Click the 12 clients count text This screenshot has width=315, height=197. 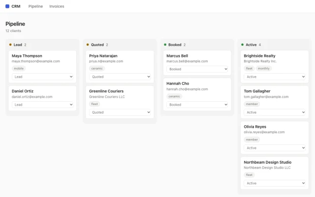[13, 30]
